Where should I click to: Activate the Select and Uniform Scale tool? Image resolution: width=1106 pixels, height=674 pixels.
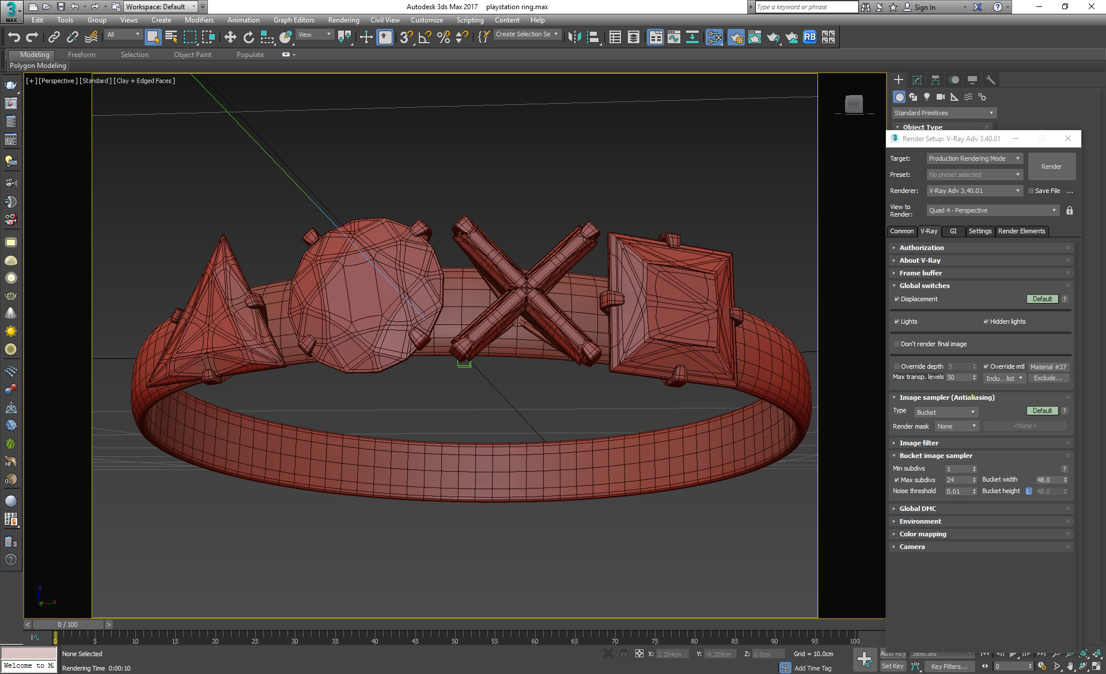point(267,37)
